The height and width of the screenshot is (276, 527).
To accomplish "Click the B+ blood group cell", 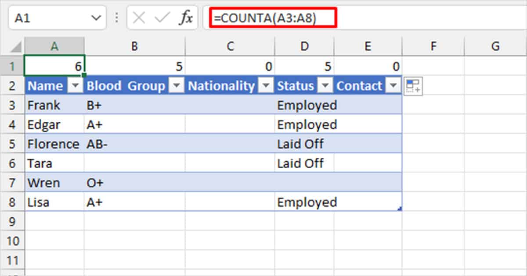I will 134,105.
